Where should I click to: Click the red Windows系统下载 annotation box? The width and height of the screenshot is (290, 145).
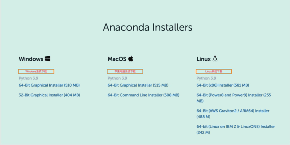click(36, 71)
